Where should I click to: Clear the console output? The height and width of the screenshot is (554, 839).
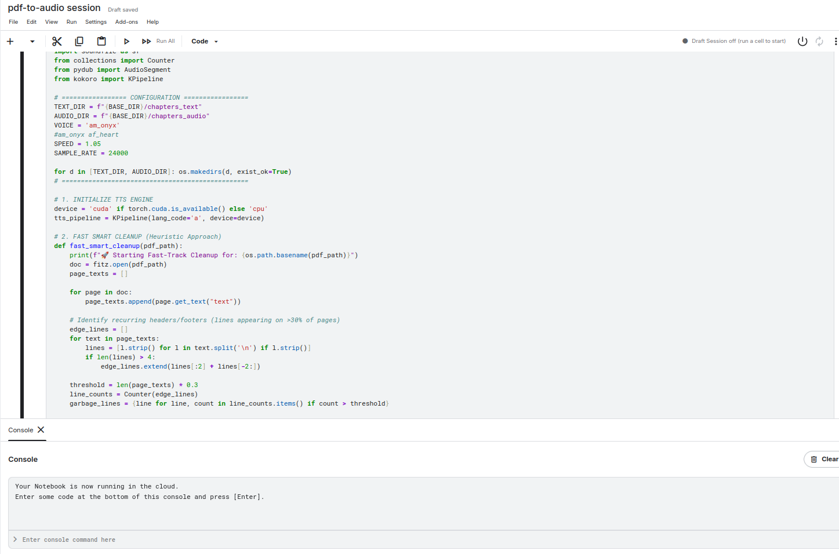824,459
